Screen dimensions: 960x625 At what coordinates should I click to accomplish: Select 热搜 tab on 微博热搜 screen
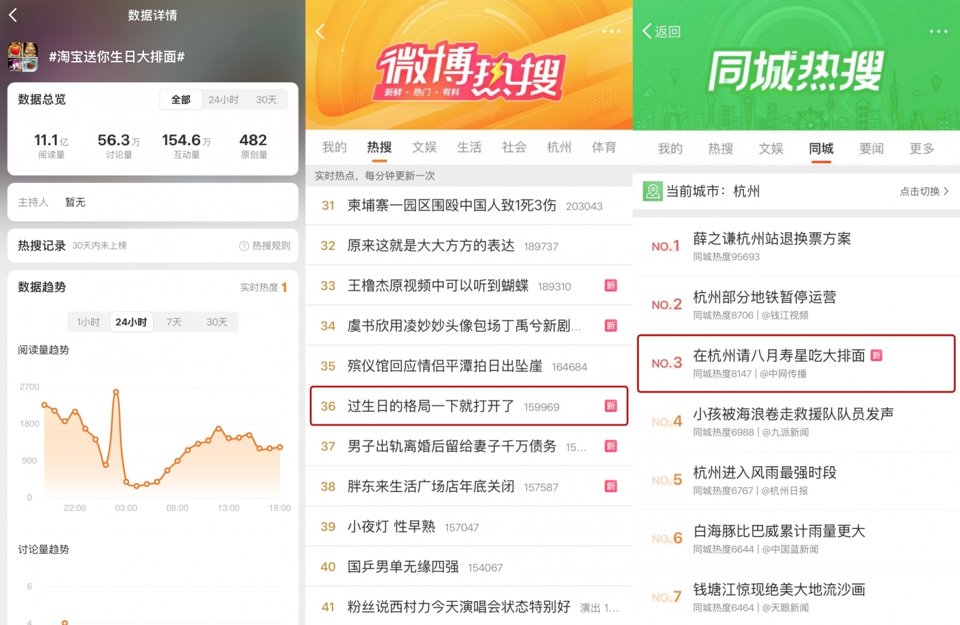(x=379, y=147)
